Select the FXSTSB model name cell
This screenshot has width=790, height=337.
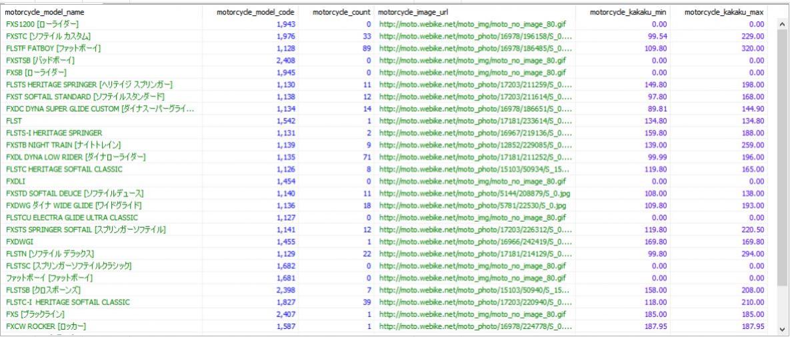[101, 61]
